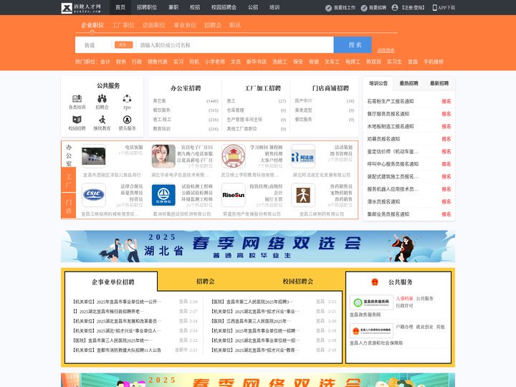Select the 店面职位 search tab

[x=154, y=25]
